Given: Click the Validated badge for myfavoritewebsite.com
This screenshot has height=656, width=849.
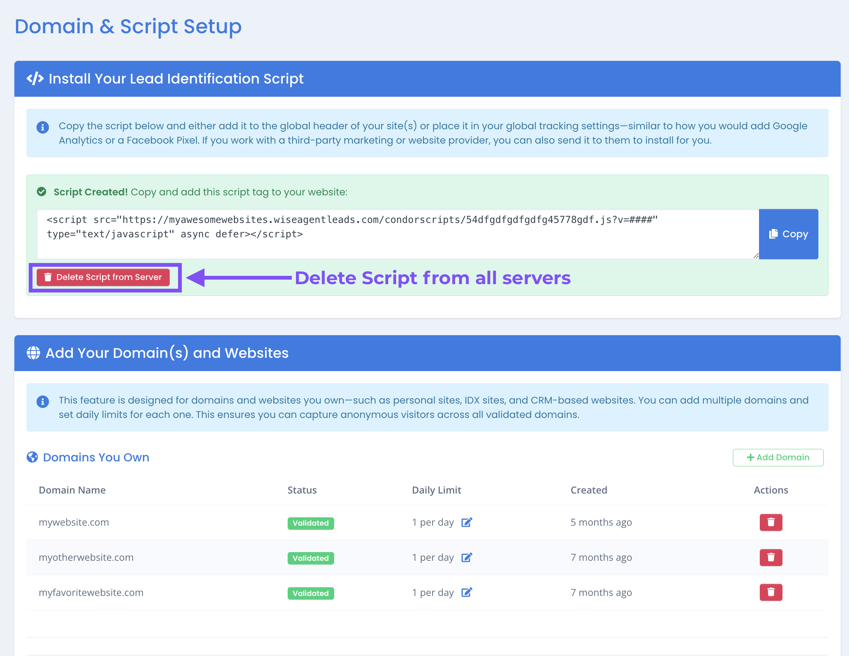Looking at the screenshot, I should click(x=311, y=593).
